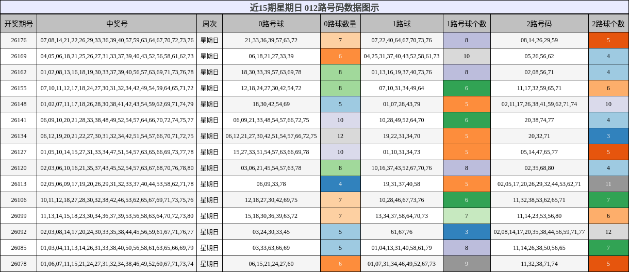This screenshot has height=272, width=629.
Task: Click winning numbers of issue 26113
Action: point(117,184)
